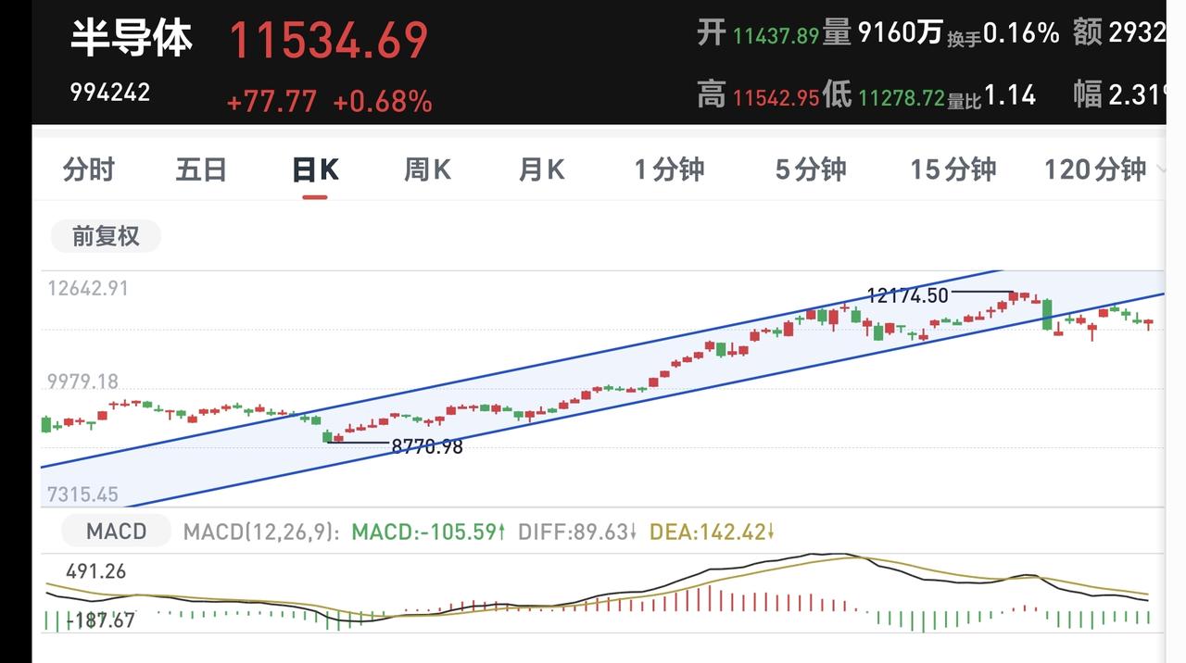Switch to 1分钟 interval

[669, 169]
